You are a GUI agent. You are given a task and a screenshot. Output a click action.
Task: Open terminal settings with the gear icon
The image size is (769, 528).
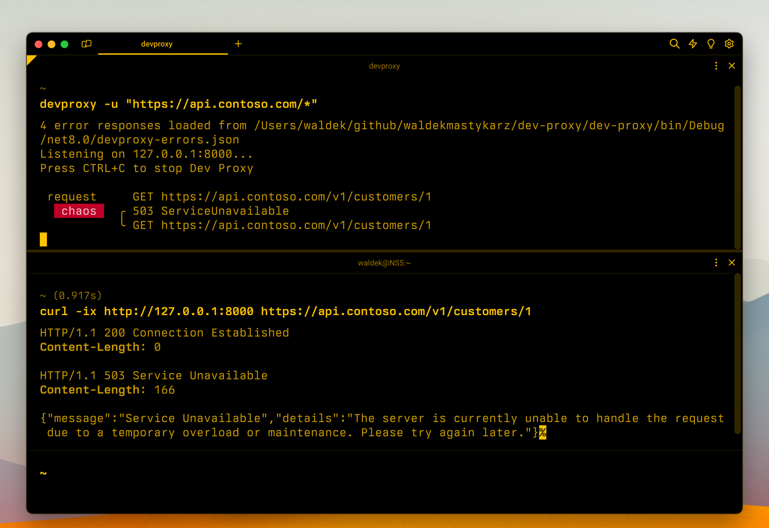(x=729, y=44)
